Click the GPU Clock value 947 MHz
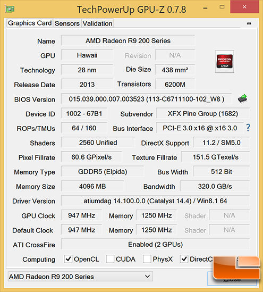Viewport: 263px width, 292px height. tap(82, 215)
